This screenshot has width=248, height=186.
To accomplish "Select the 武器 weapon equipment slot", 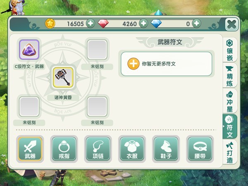I will point(30,149).
